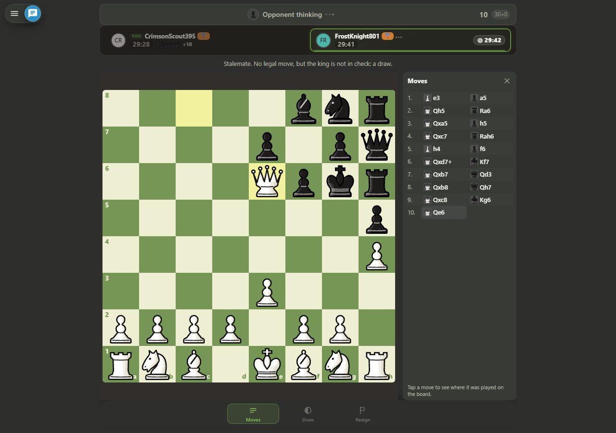Select Black's move Kf7
The height and width of the screenshot is (433, 616).
point(490,162)
